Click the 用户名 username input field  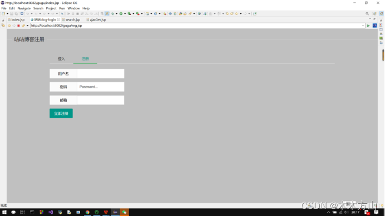tap(101, 73)
